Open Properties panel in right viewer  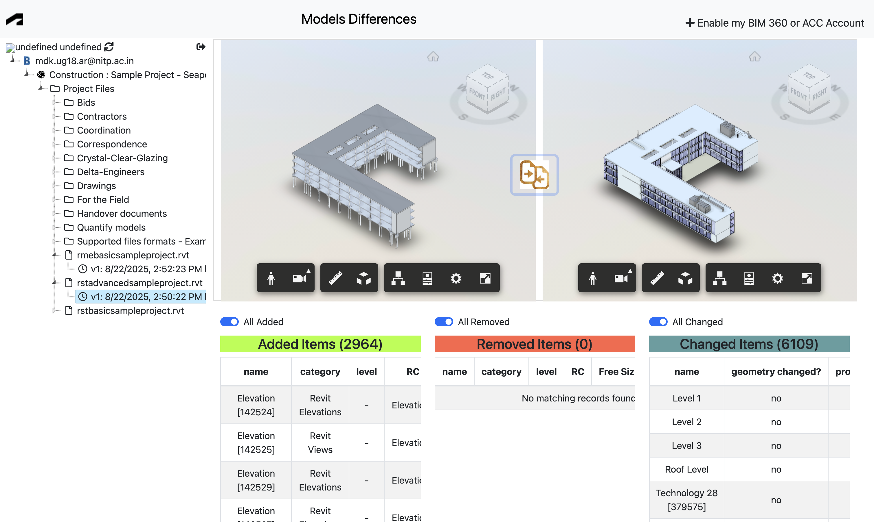point(749,278)
